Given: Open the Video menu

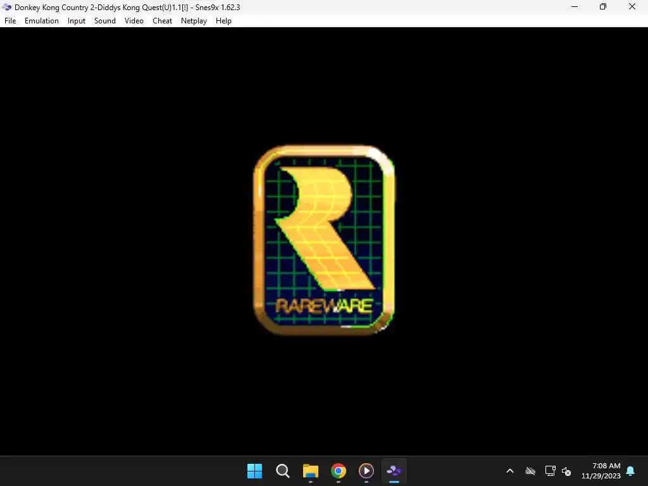Looking at the screenshot, I should pyautogui.click(x=134, y=21).
